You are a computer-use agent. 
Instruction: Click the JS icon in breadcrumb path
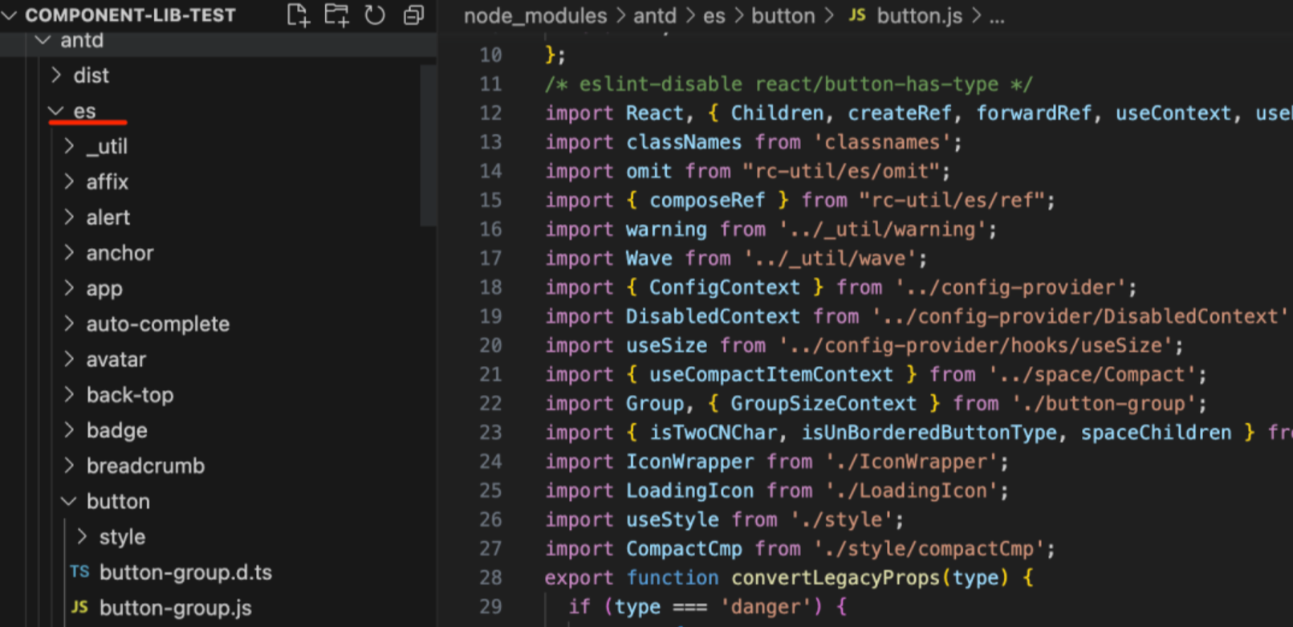(857, 16)
